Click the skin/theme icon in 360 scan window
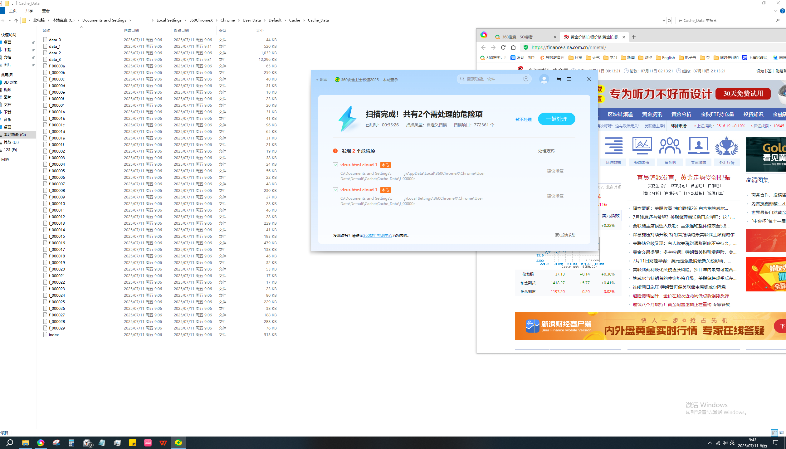The width and height of the screenshot is (786, 449). tap(559, 79)
